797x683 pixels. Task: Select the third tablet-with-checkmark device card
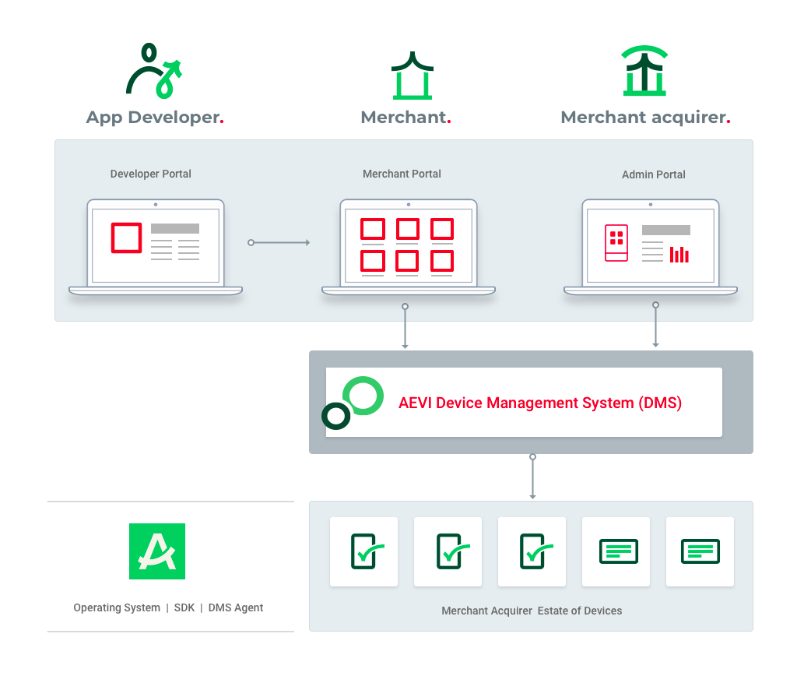pyautogui.click(x=532, y=552)
